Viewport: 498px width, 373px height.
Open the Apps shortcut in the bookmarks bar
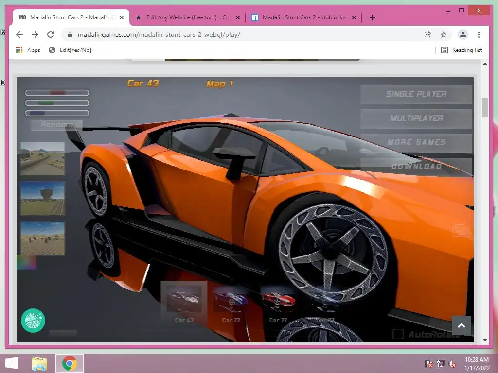tap(28, 50)
